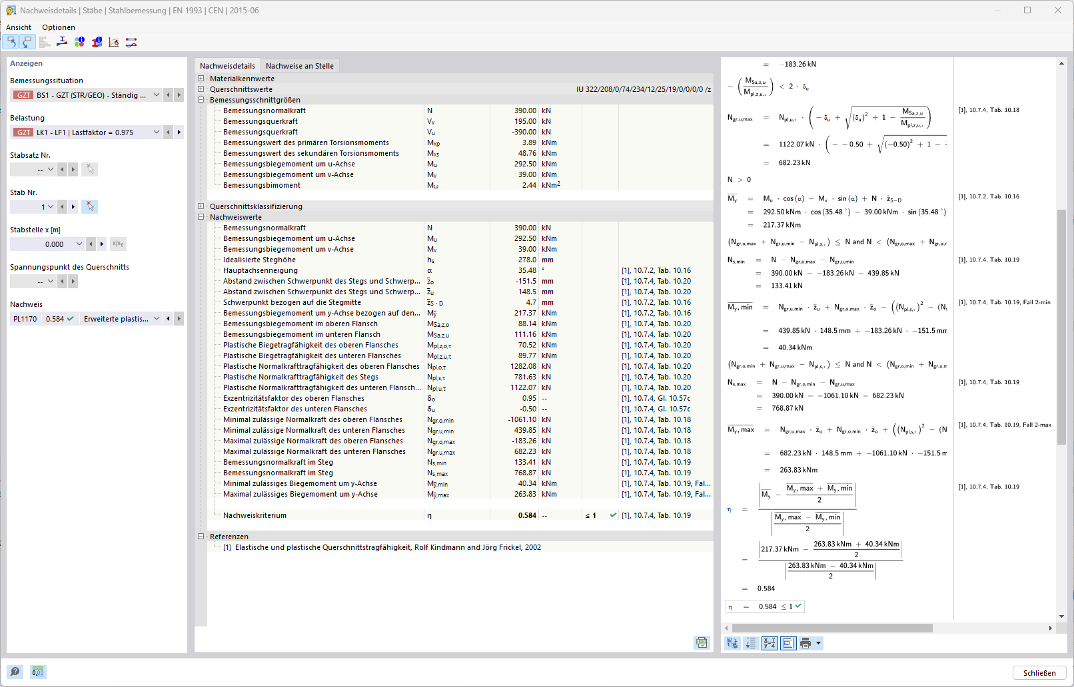Image resolution: width=1074 pixels, height=687 pixels.
Task: Step to the next Stabstelle x value
Action: tap(102, 244)
